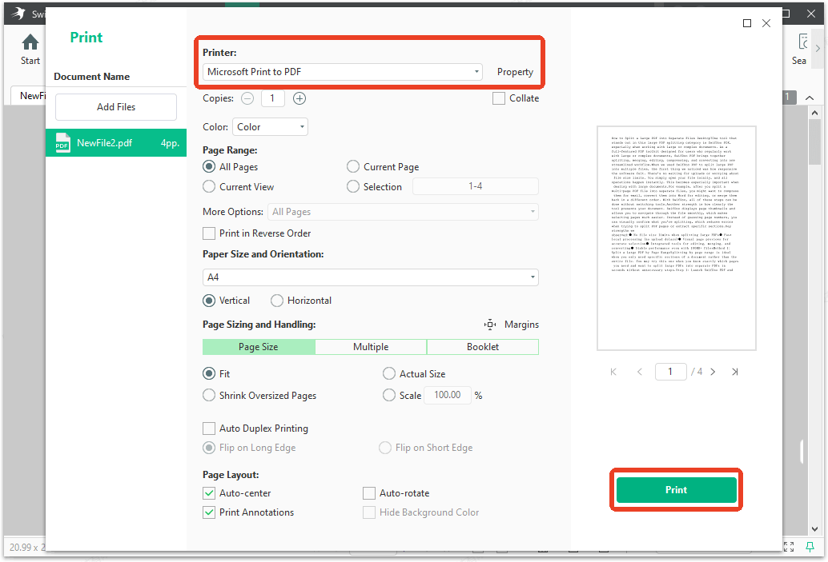The image size is (828, 562).
Task: Switch to the Multiple tab
Action: point(371,346)
